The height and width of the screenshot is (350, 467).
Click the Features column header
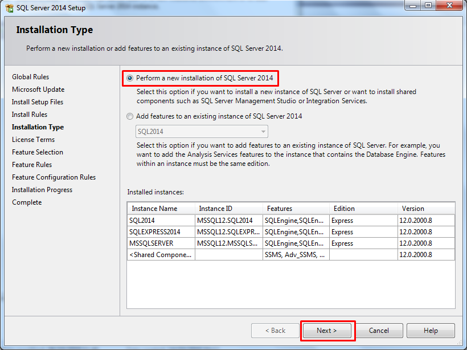click(x=296, y=209)
